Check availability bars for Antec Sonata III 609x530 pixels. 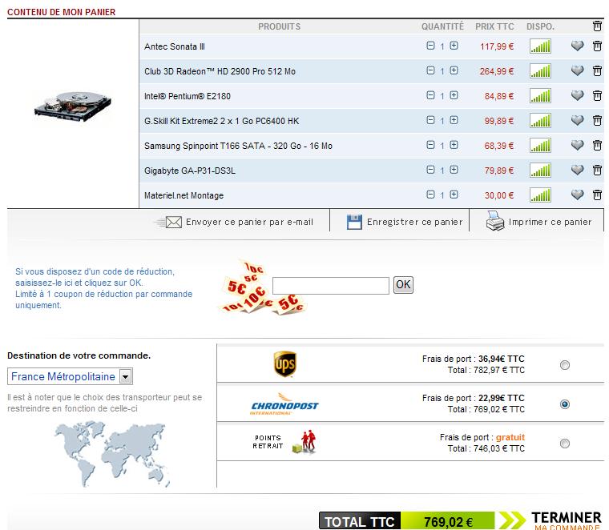[540, 46]
